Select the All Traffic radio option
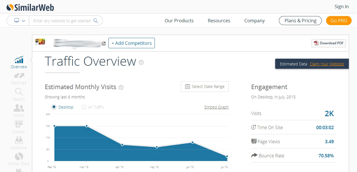The height and width of the screenshot is (172, 357). coord(84,107)
